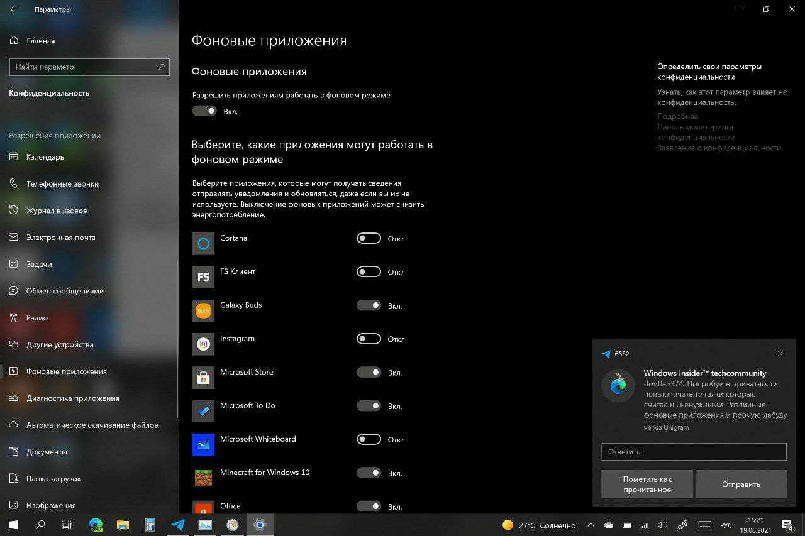Disable background mode for Microsoft To Do
This screenshot has height=536, width=805.
pos(369,406)
